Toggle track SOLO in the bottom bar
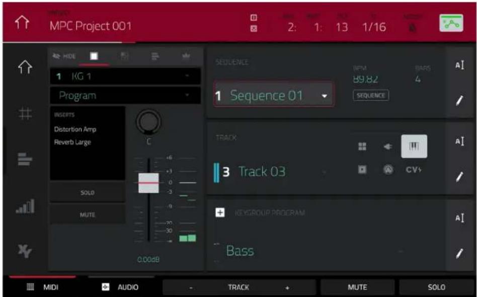The height and width of the screenshot is (297, 477). click(x=437, y=287)
